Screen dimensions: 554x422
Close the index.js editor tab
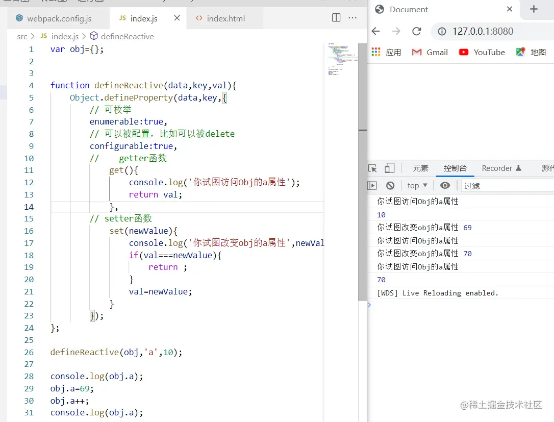tap(177, 17)
